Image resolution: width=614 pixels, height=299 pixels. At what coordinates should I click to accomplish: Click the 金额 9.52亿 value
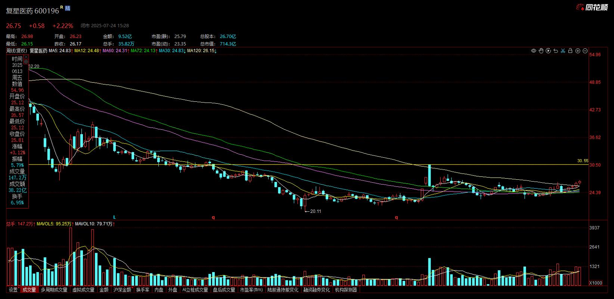125,37
